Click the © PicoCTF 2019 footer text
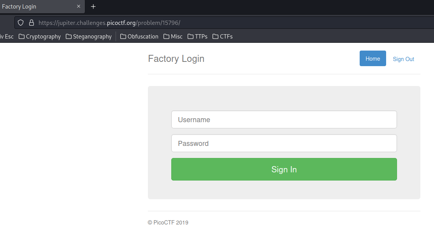 click(x=168, y=223)
